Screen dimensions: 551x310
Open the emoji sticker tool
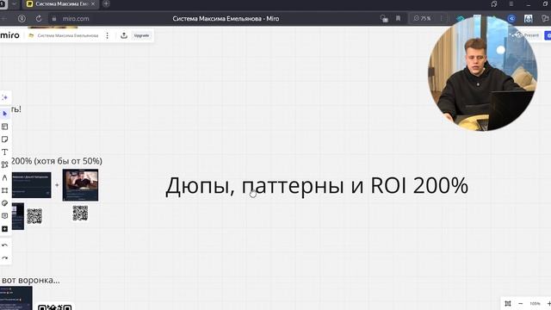(4, 203)
